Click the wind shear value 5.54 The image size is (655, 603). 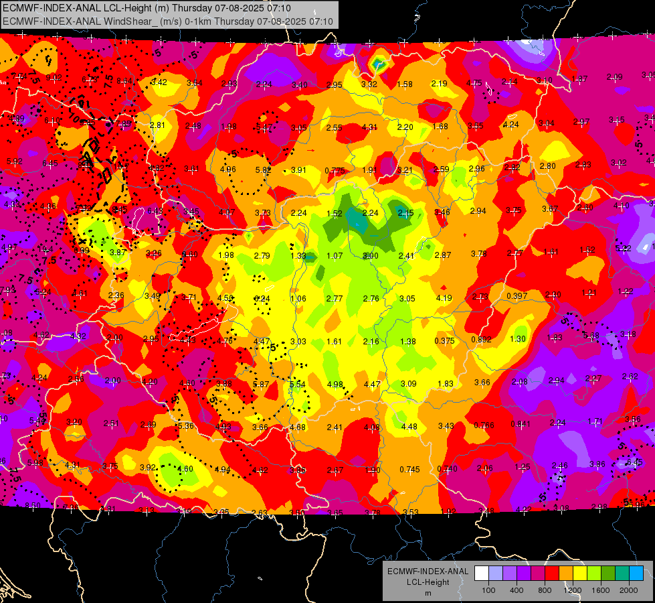(298, 384)
